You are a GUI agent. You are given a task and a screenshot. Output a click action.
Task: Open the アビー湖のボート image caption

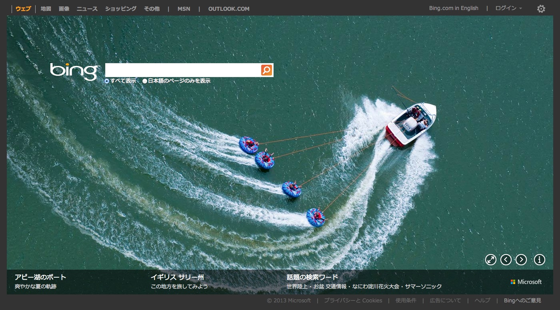(40, 277)
